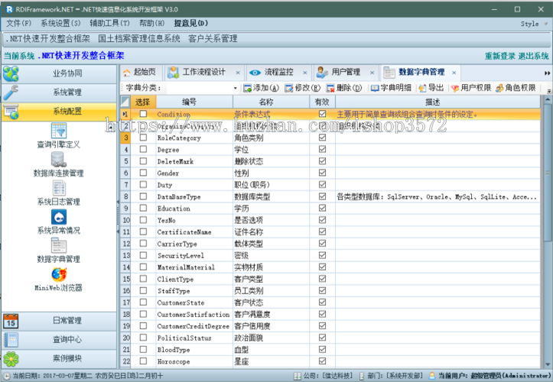Close the 工作流程设计 tab
This screenshot has height=382, width=553.
pyautogui.click(x=238, y=73)
